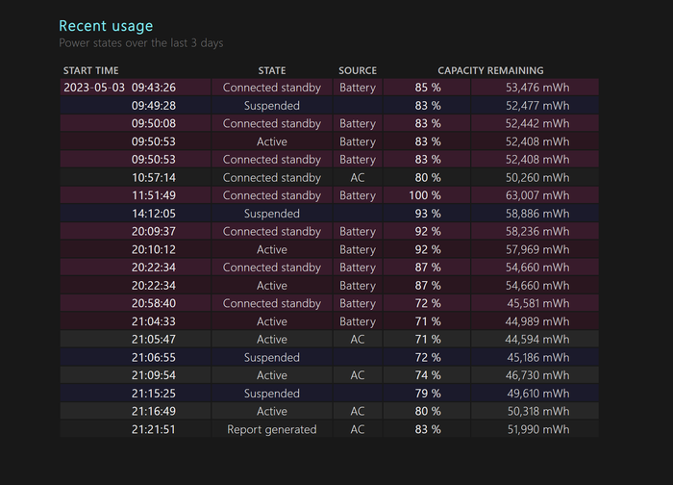
Task: Click the SOURCE column header
Action: (358, 70)
